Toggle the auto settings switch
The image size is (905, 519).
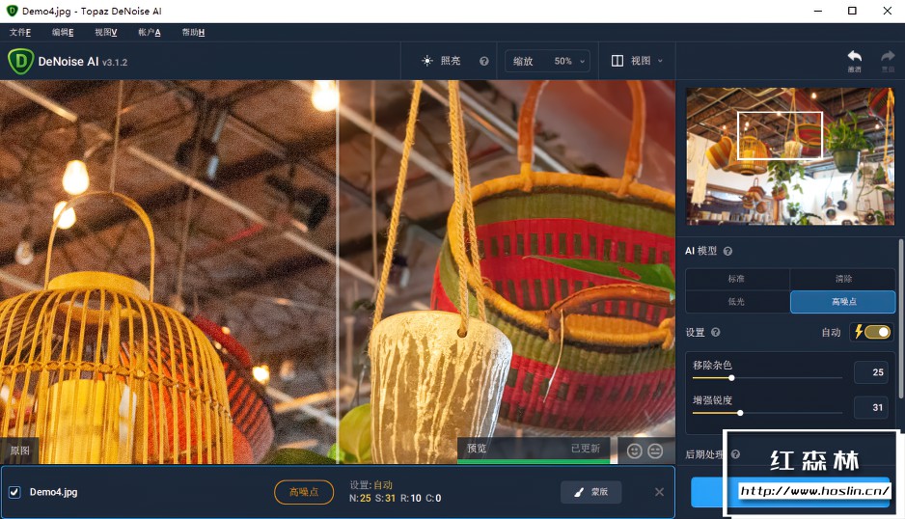(877, 332)
